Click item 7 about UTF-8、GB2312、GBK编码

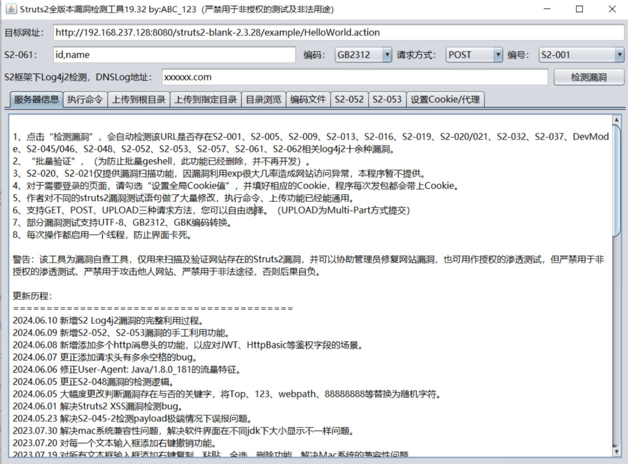pos(123,223)
